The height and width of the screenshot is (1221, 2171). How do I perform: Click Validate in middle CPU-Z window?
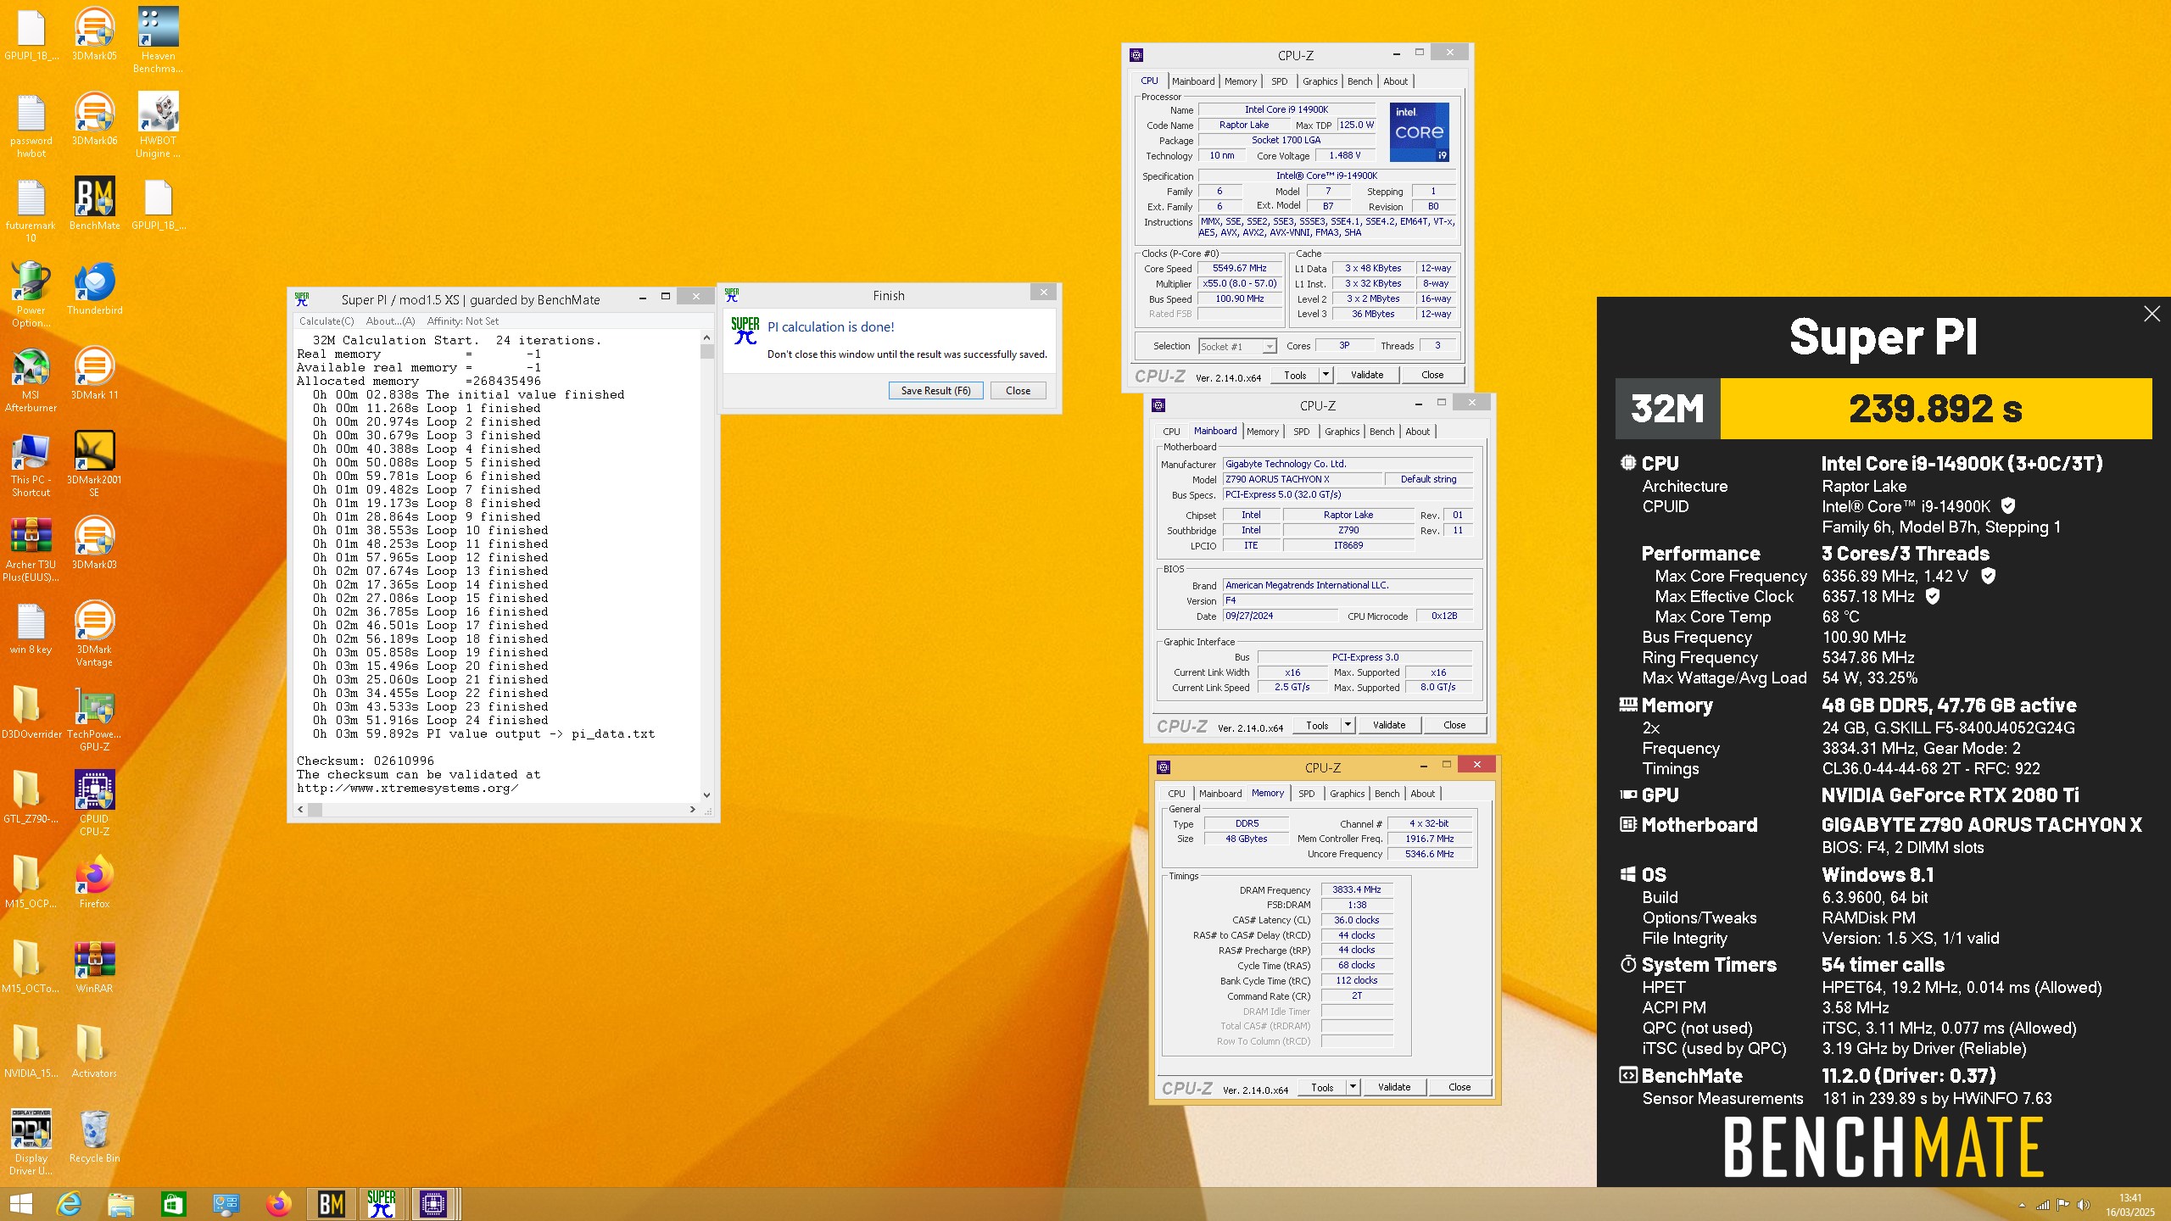1388,725
